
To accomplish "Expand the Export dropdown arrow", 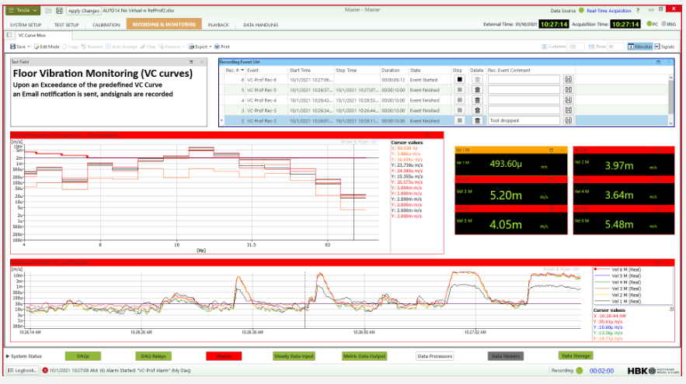I will point(211,47).
